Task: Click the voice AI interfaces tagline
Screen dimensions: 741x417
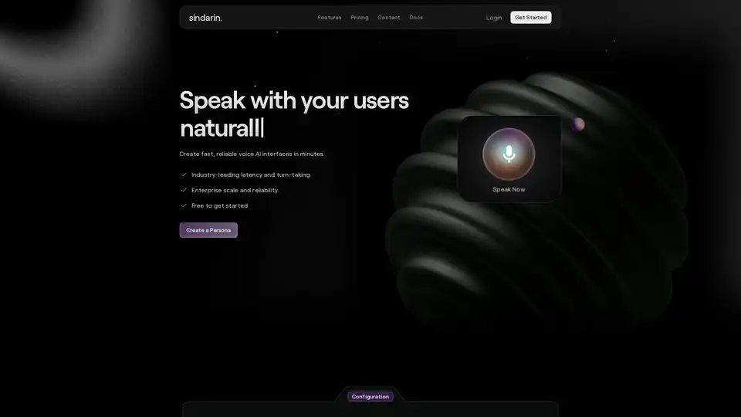Action: [x=252, y=154]
